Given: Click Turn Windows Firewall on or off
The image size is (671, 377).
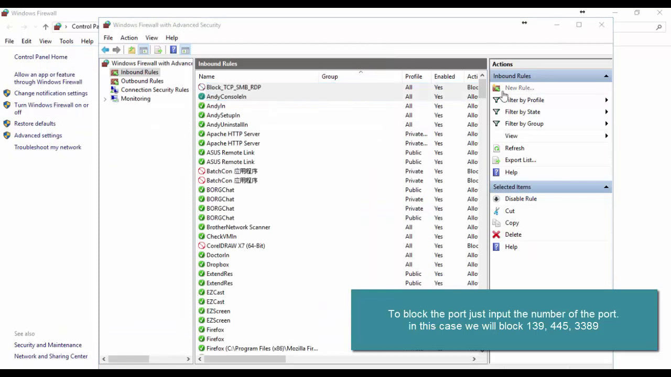Looking at the screenshot, I should pyautogui.click(x=51, y=109).
